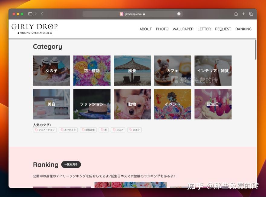
Task: Click the 一覧を見る ranking button
Action: pyautogui.click(x=71, y=165)
